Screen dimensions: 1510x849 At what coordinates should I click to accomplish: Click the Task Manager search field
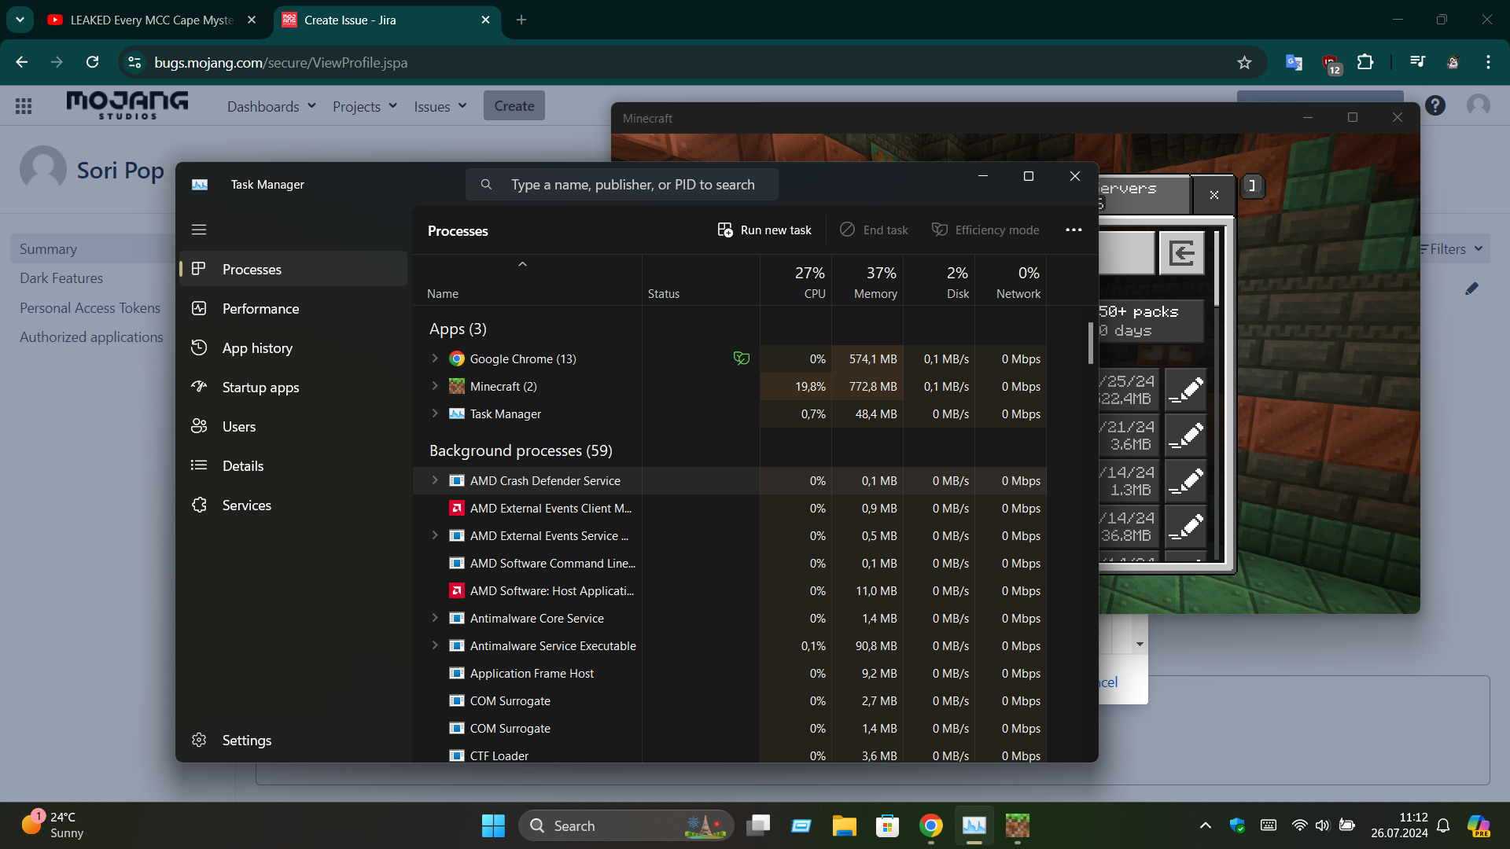tap(632, 185)
